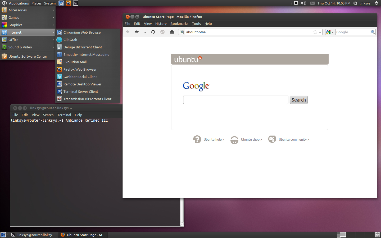Image resolution: width=381 pixels, height=238 pixels.
Task: Open ClipGrab from the Internet submenu
Action: point(87,40)
